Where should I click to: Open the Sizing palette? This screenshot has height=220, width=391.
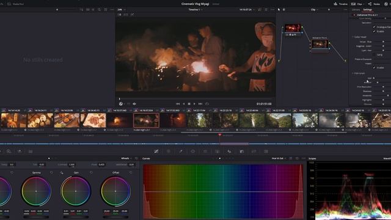pyautogui.click(x=254, y=152)
